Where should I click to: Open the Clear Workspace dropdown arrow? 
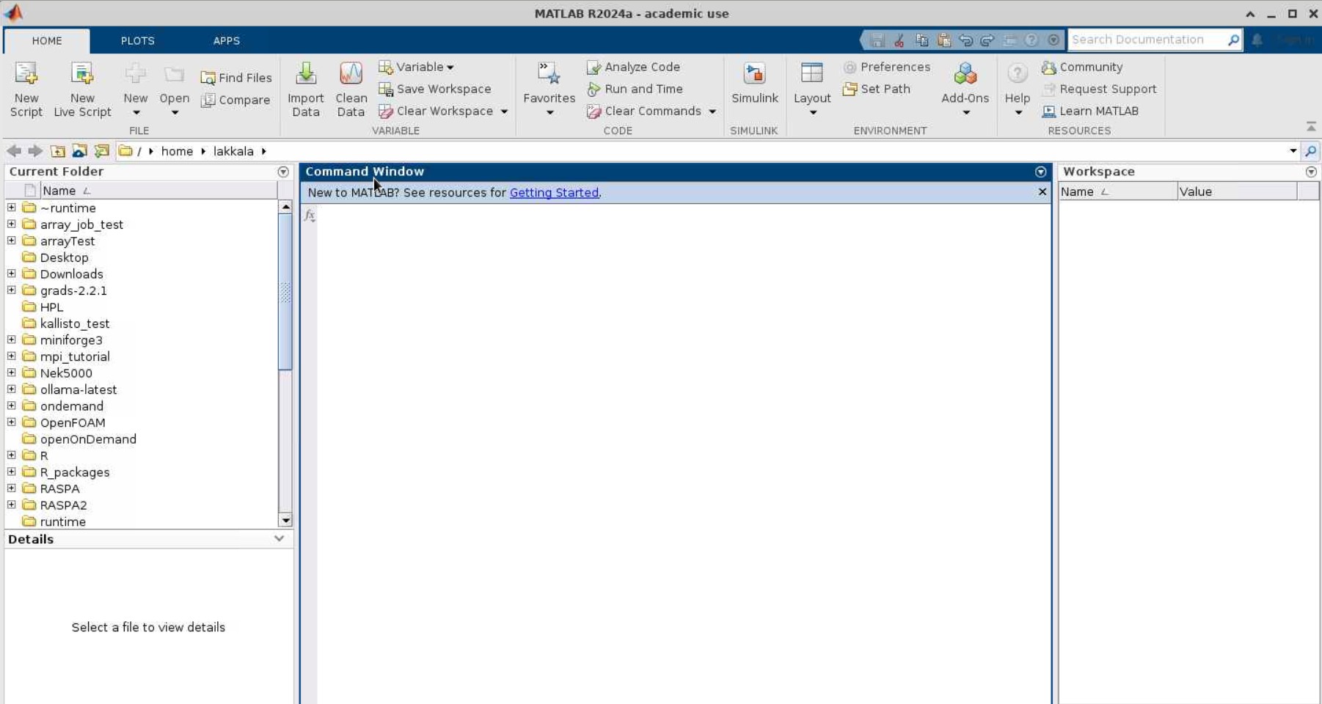click(504, 111)
